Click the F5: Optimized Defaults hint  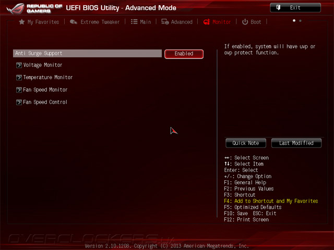pos(253,207)
